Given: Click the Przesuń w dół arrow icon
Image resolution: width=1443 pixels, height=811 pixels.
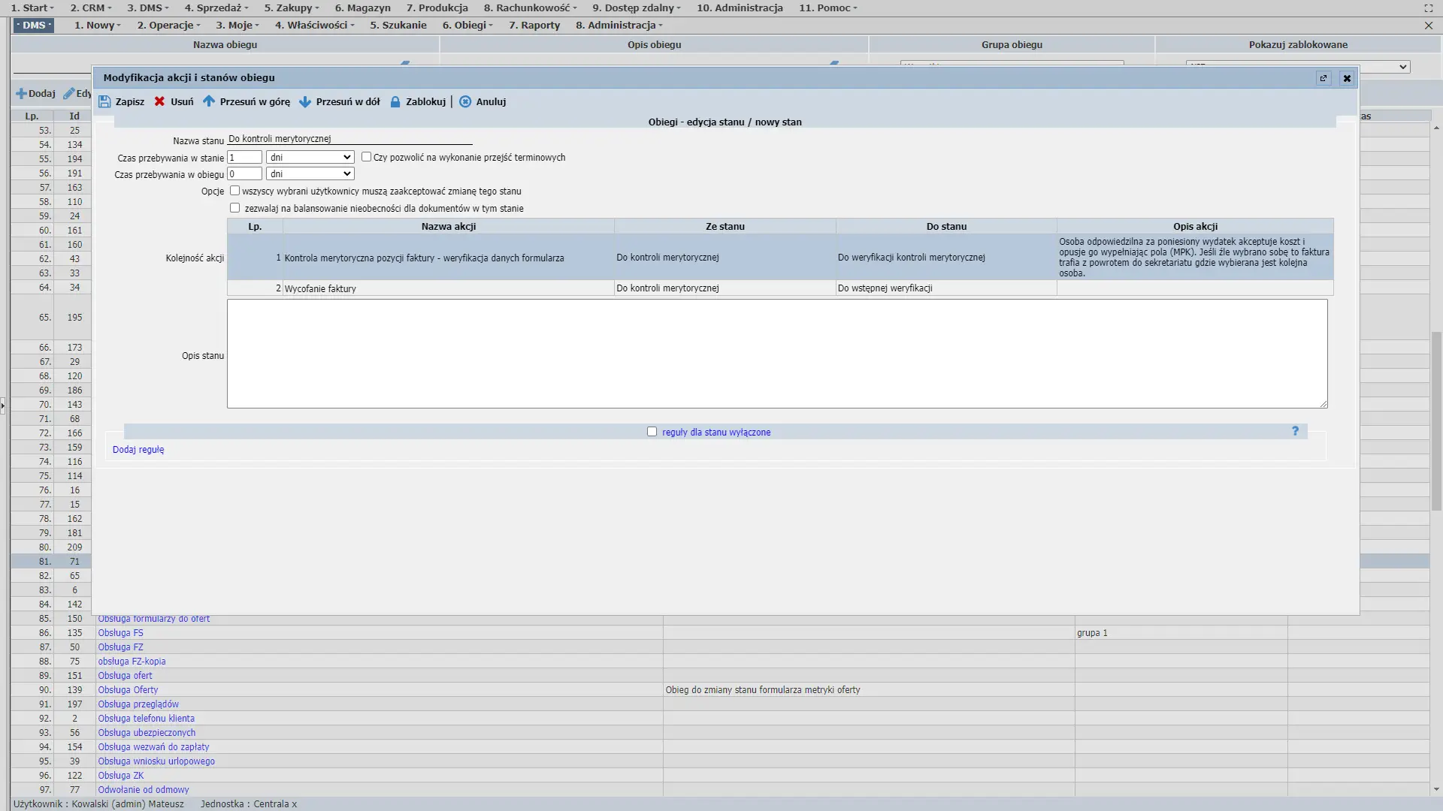Looking at the screenshot, I should (305, 101).
